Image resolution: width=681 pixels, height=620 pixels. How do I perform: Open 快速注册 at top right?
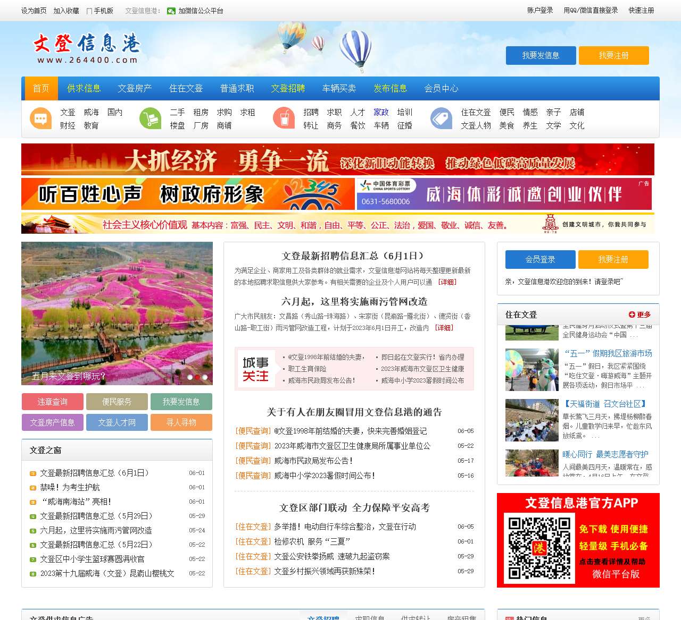pyautogui.click(x=641, y=10)
